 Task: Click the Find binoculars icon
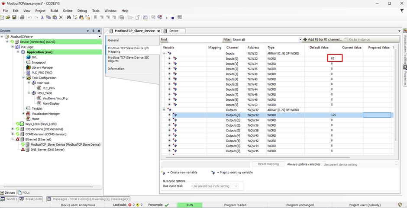[x=69, y=17]
